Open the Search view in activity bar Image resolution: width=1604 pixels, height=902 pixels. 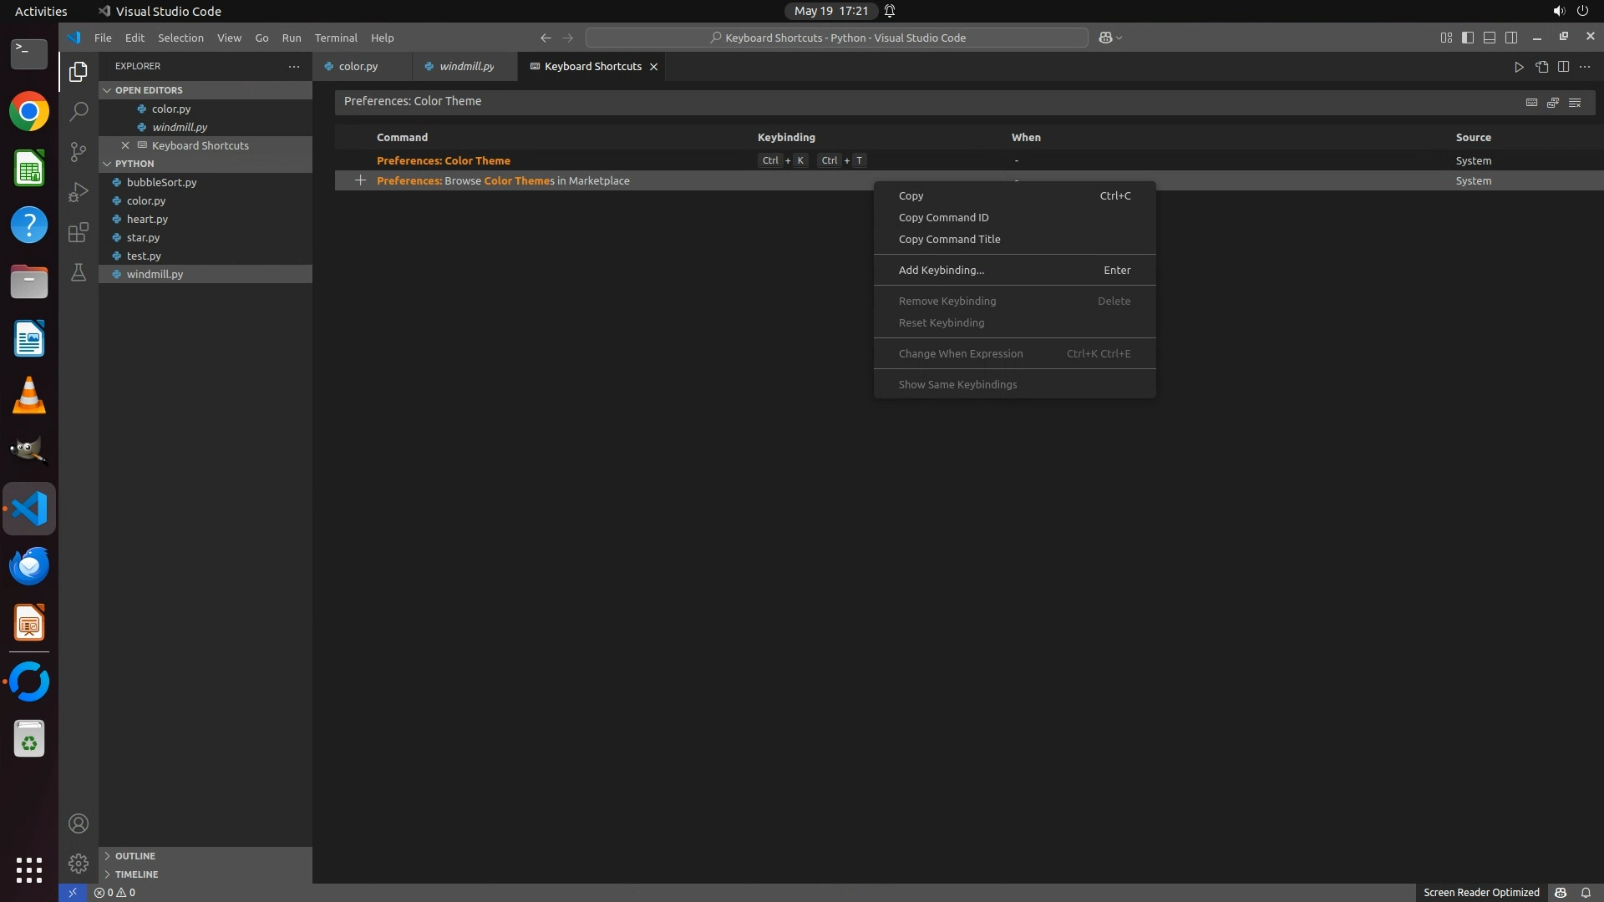pos(79,111)
